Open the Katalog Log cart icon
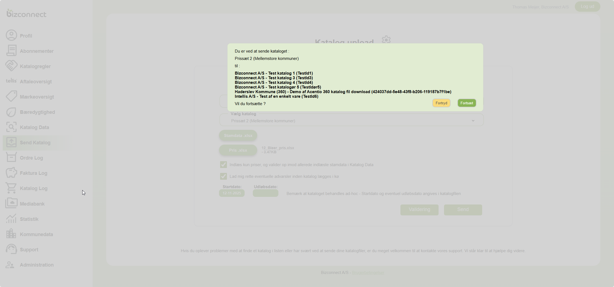The width and height of the screenshot is (614, 287). click(x=11, y=188)
